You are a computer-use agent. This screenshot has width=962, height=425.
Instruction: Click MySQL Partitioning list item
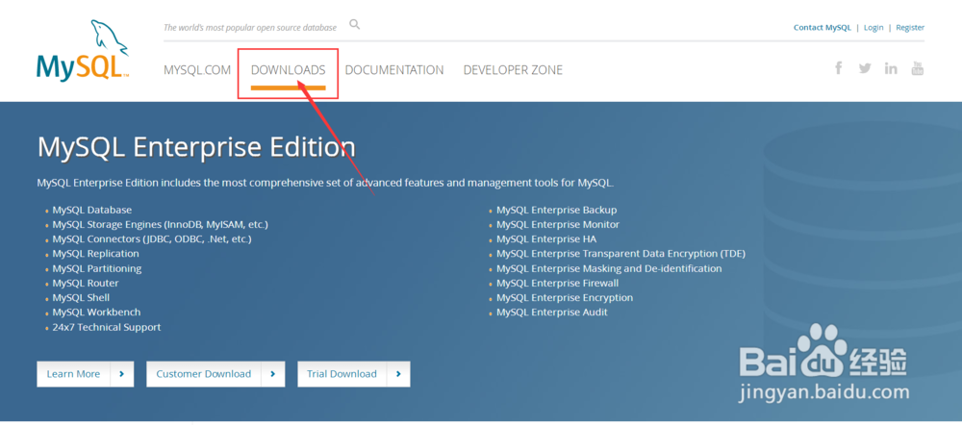pyautogui.click(x=97, y=268)
